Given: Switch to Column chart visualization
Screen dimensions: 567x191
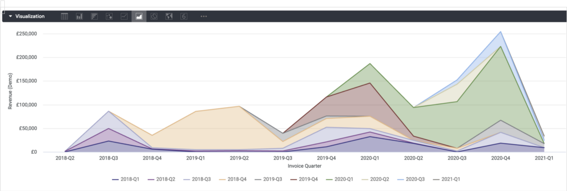Looking at the screenshot, I should point(79,17).
